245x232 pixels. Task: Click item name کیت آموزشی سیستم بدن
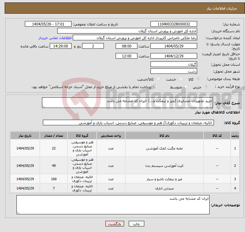click(x=164, y=166)
